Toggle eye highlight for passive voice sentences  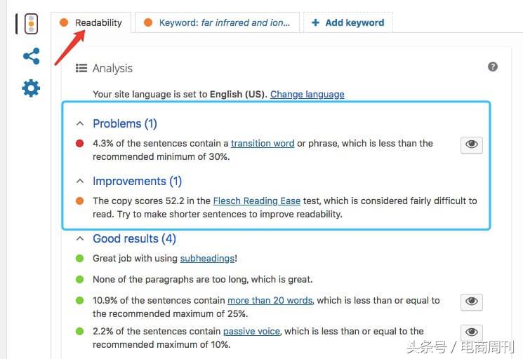click(471, 332)
